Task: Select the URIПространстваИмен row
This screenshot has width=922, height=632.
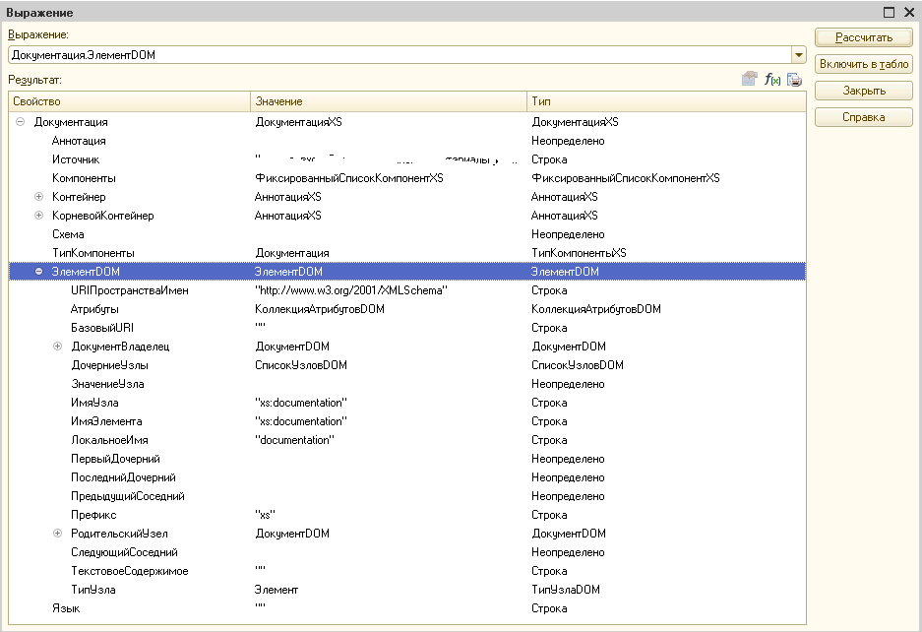Action: [x=407, y=290]
